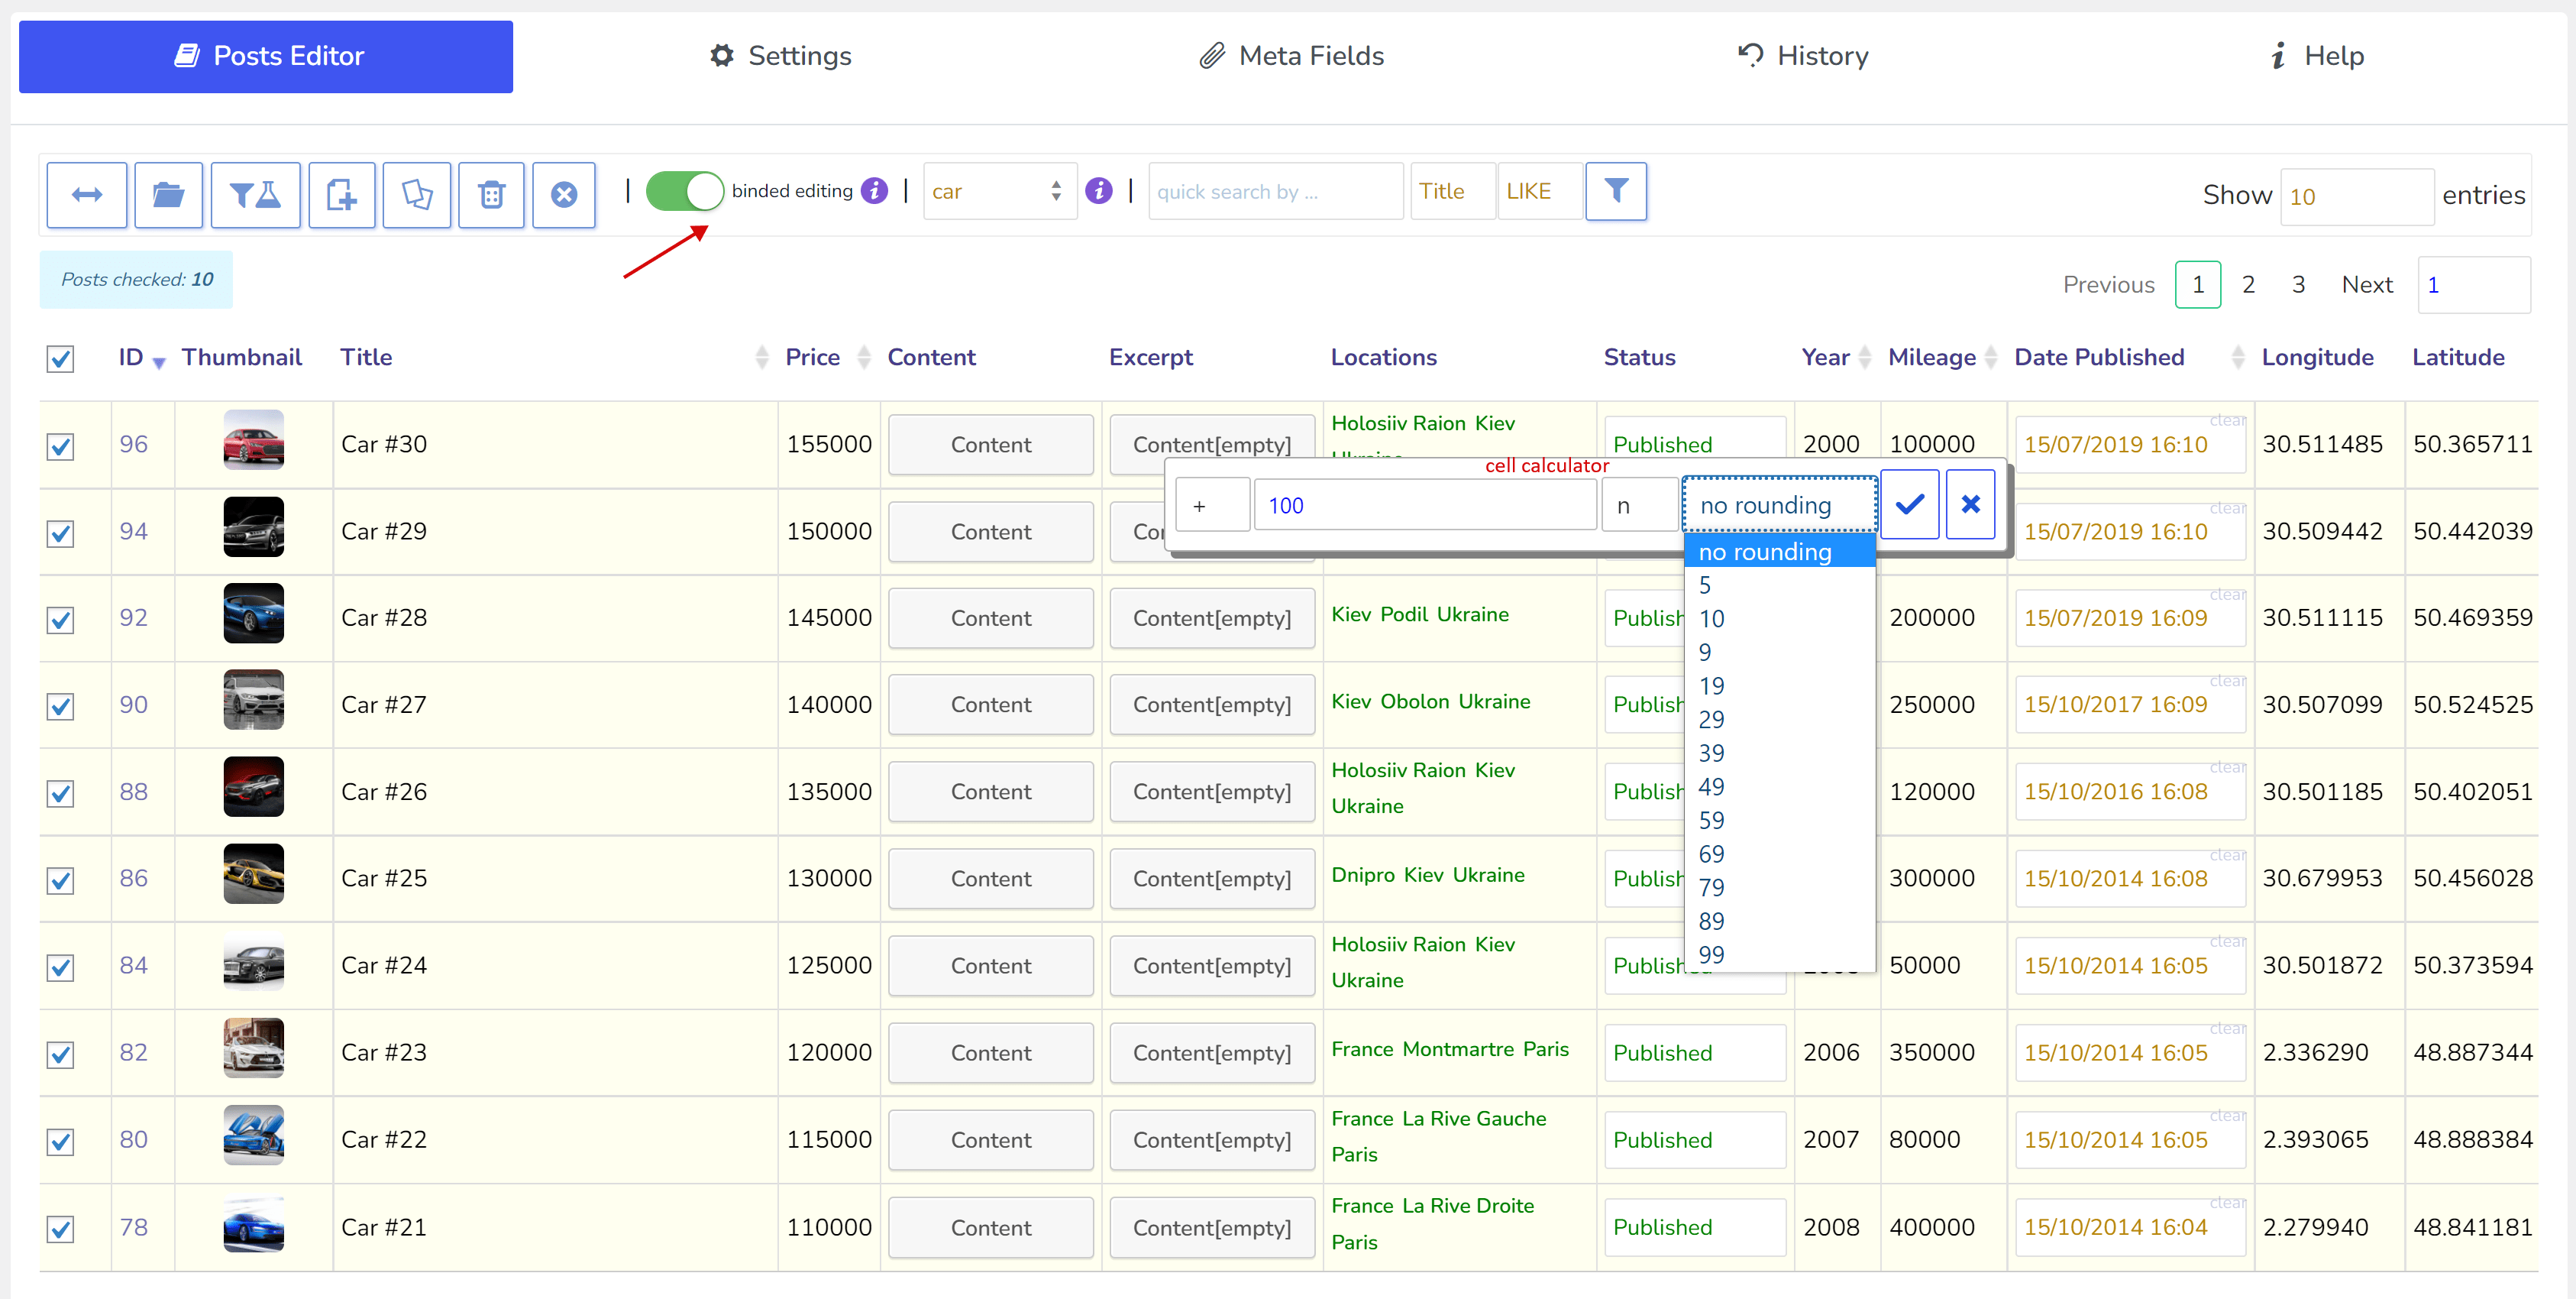
Task: Uncheck the Car #28 row checkbox
Action: point(60,620)
